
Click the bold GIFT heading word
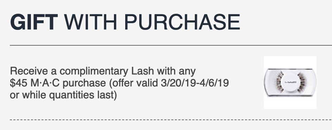point(34,22)
